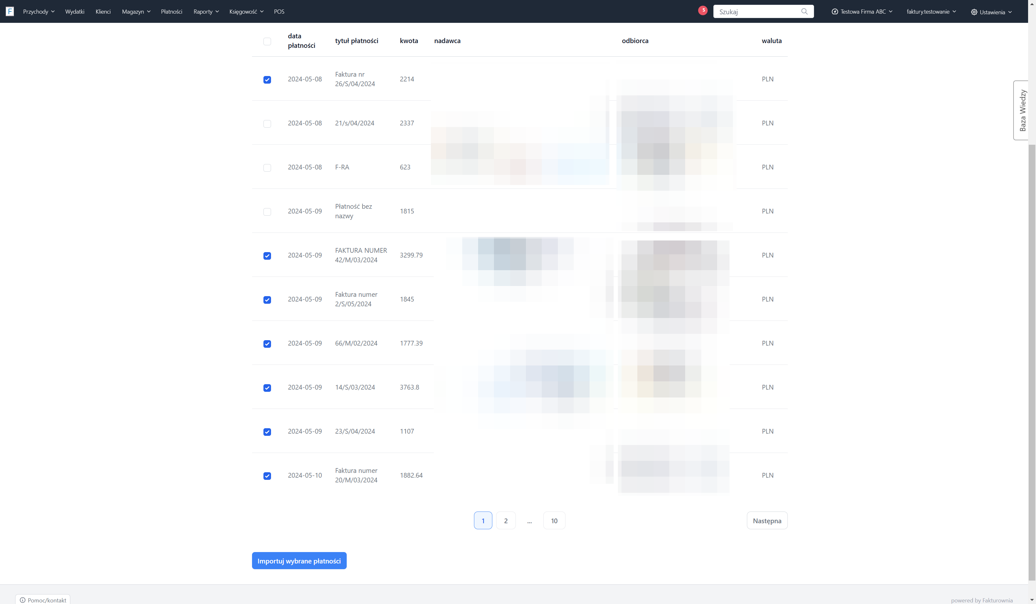Open the POS menu item
Image resolution: width=1036 pixels, height=604 pixels.
tap(279, 11)
